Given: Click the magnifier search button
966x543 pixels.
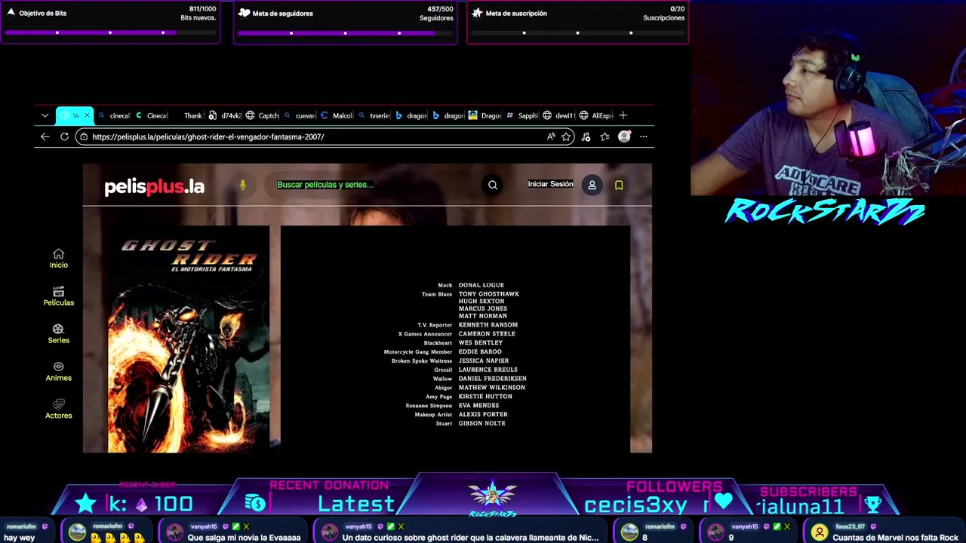Looking at the screenshot, I should point(493,185).
